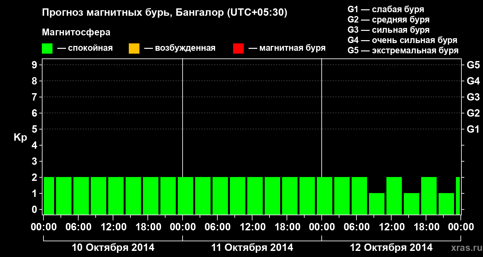Screen dimensions: 483x257
Task: Click the first Kp 1 bar on 12 October
Action: pos(377,204)
